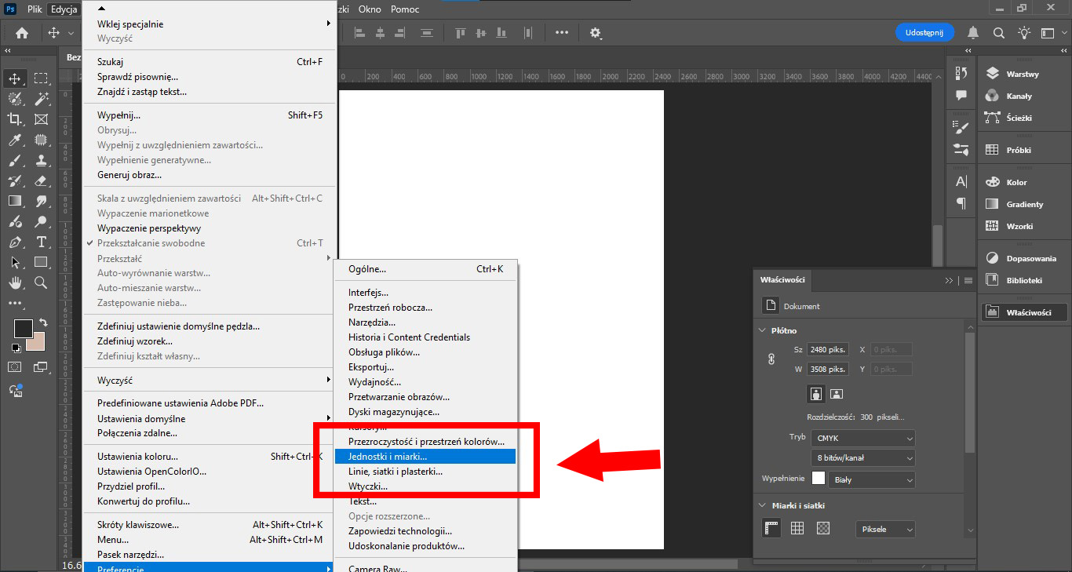
Task: Select the Move tool in toolbar
Action: click(15, 78)
